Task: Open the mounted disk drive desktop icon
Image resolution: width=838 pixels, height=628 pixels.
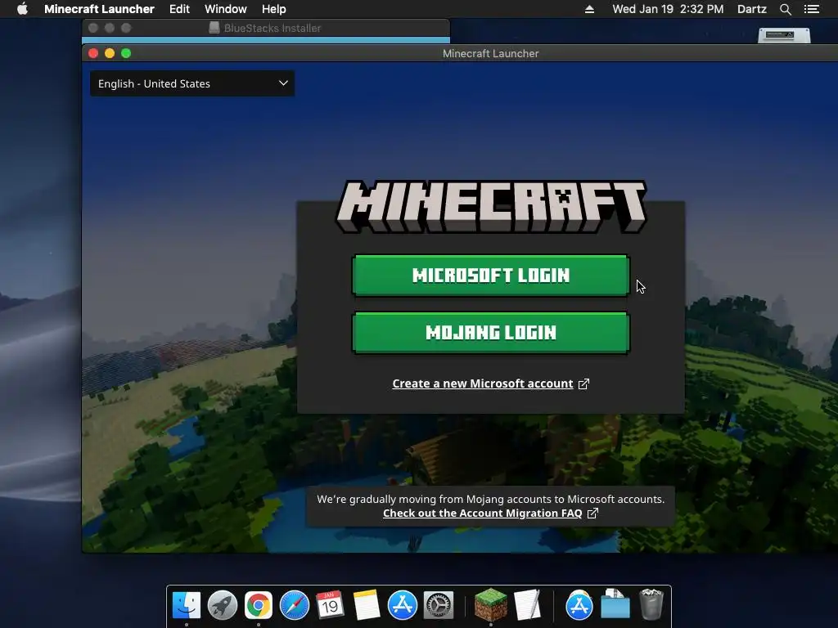Action: (784, 35)
